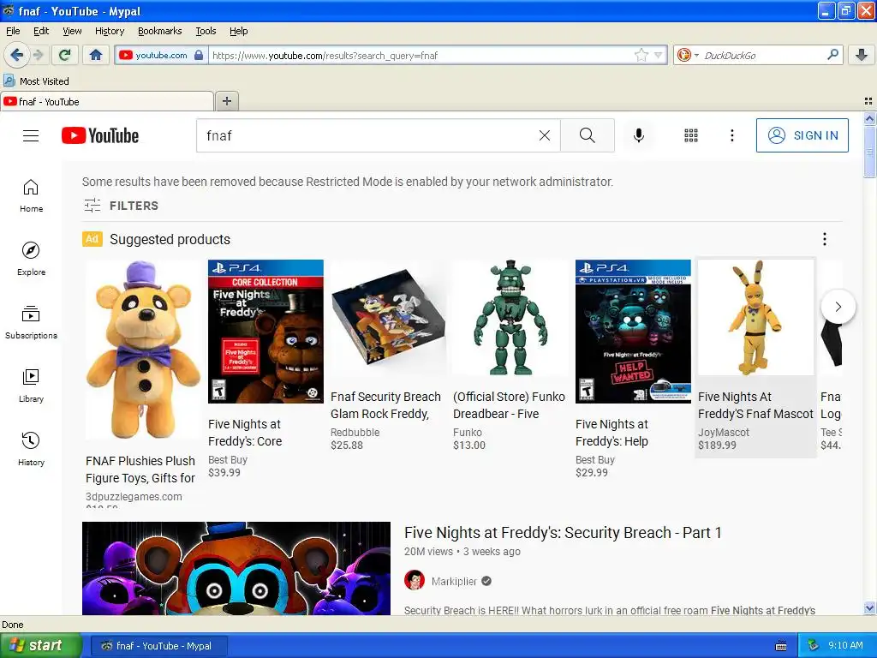
Task: Open the File menu
Action: (x=13, y=31)
